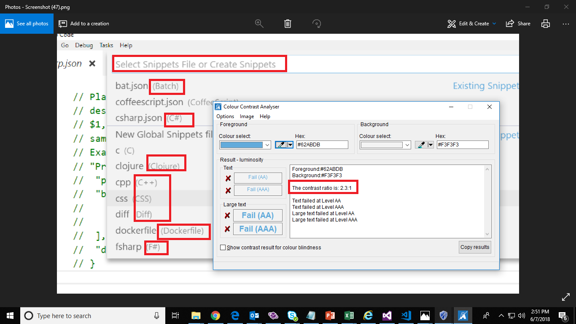Open Visual Studio Code from the taskbar
The height and width of the screenshot is (324, 576).
[x=406, y=315]
